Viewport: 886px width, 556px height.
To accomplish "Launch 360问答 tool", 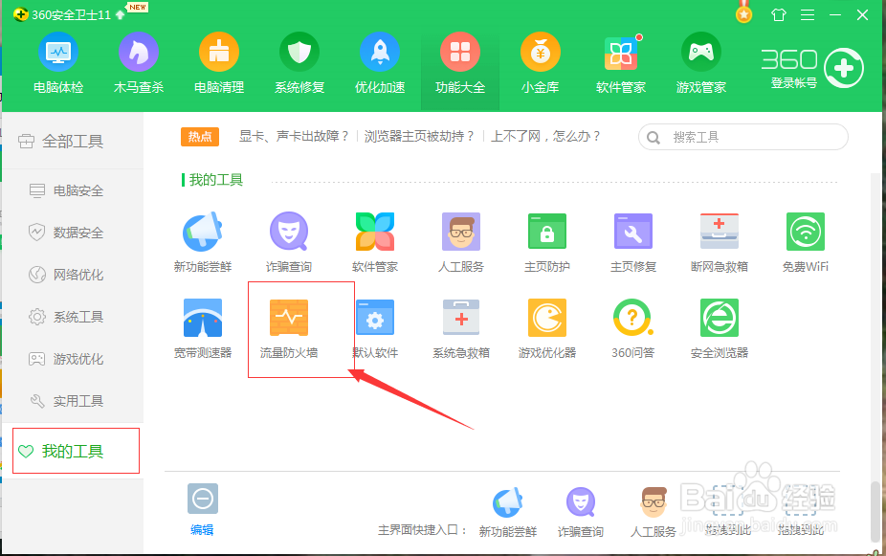I will point(632,328).
